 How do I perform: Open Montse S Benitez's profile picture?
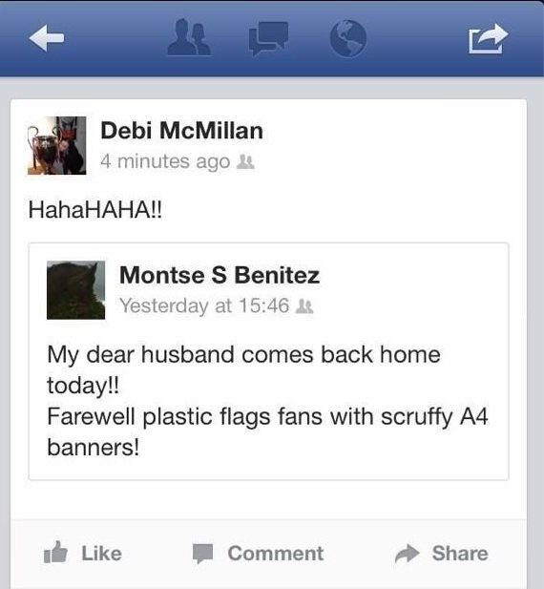click(75, 290)
